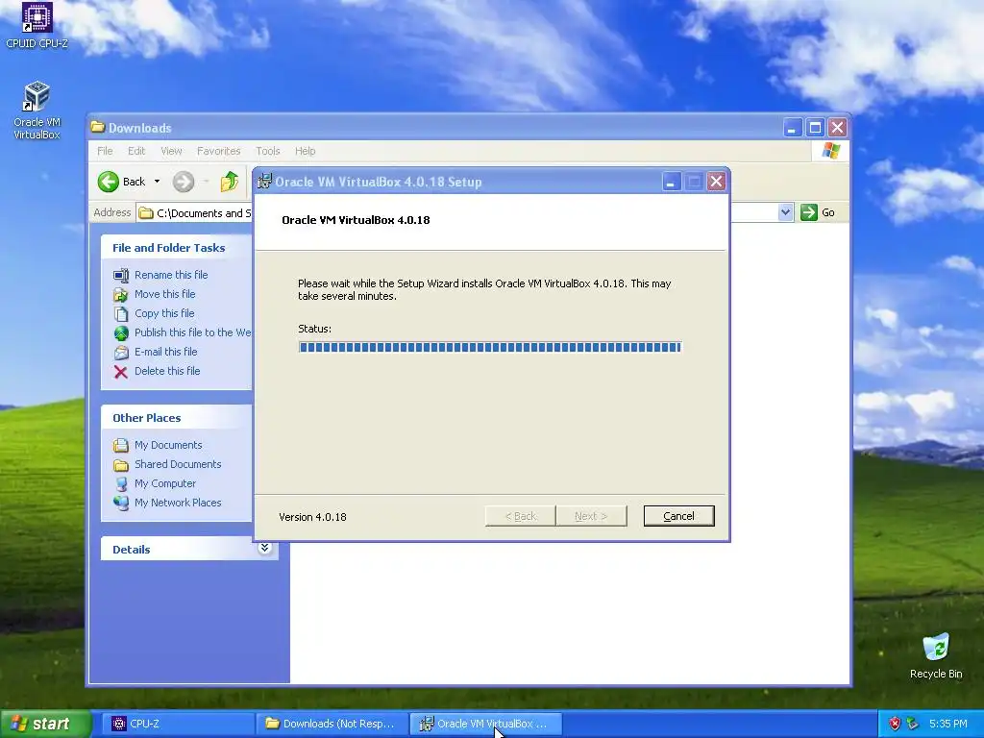This screenshot has height=738, width=984.
Task: Open the address bar dropdown arrow
Action: (785, 212)
